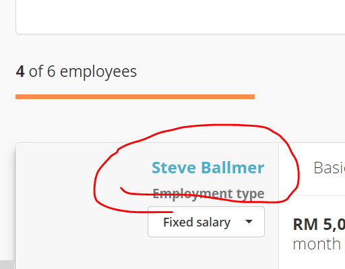
Task: Click the 'month' text under salary amount
Action: pyautogui.click(x=317, y=244)
